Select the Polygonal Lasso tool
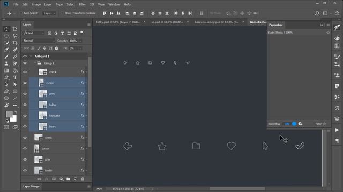 (x=15, y=36)
